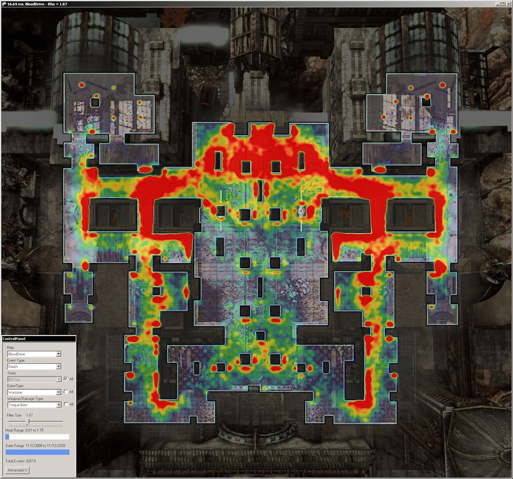This screenshot has height=479, width=513.
Task: Check the GameType All checkbox
Action: point(66,391)
